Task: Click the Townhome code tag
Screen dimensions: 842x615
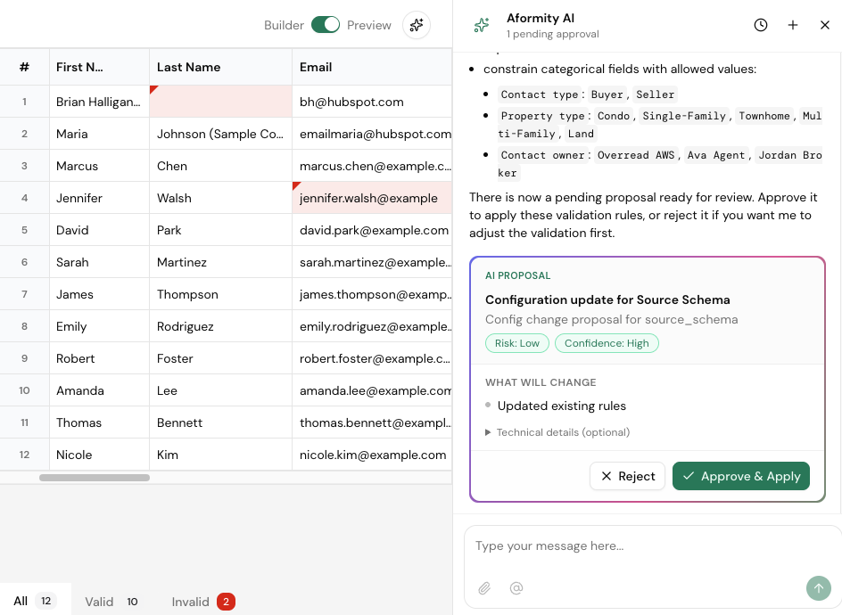Action: 764,116
